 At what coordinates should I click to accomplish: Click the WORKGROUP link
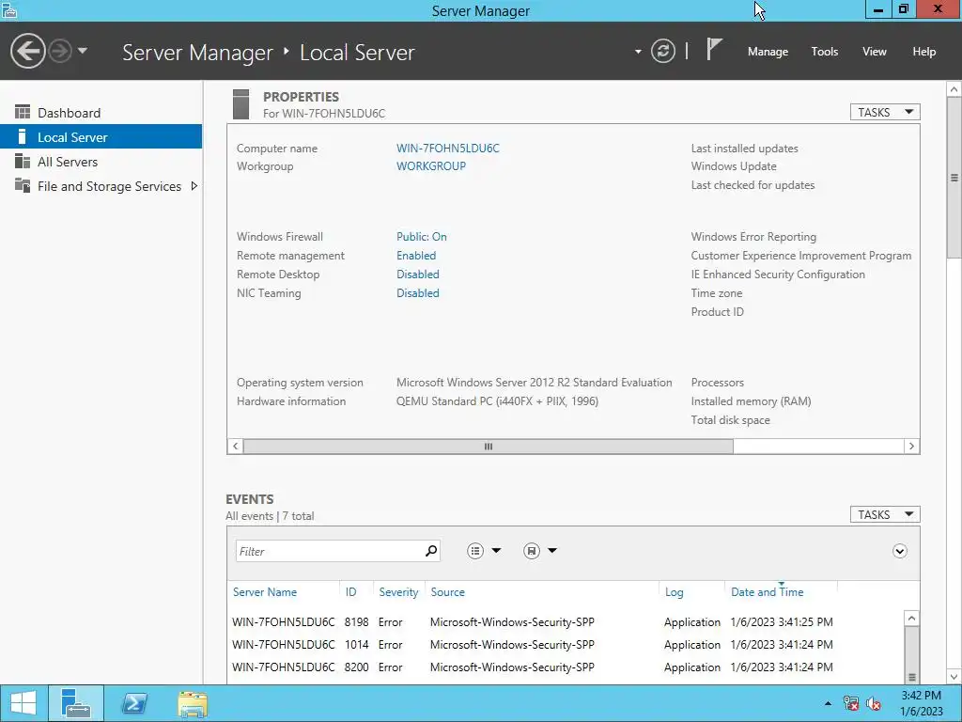point(430,165)
